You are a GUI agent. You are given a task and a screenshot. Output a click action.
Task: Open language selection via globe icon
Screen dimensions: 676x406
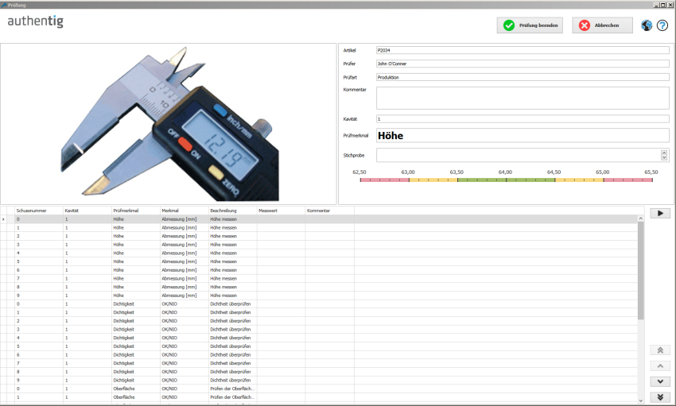tap(647, 25)
